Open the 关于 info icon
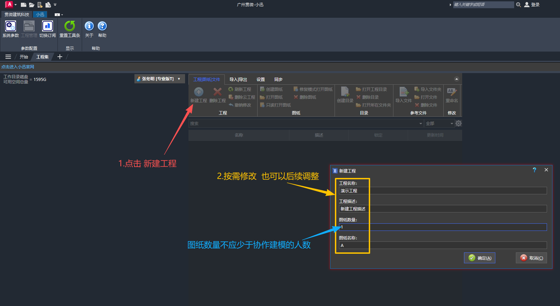 click(x=89, y=26)
